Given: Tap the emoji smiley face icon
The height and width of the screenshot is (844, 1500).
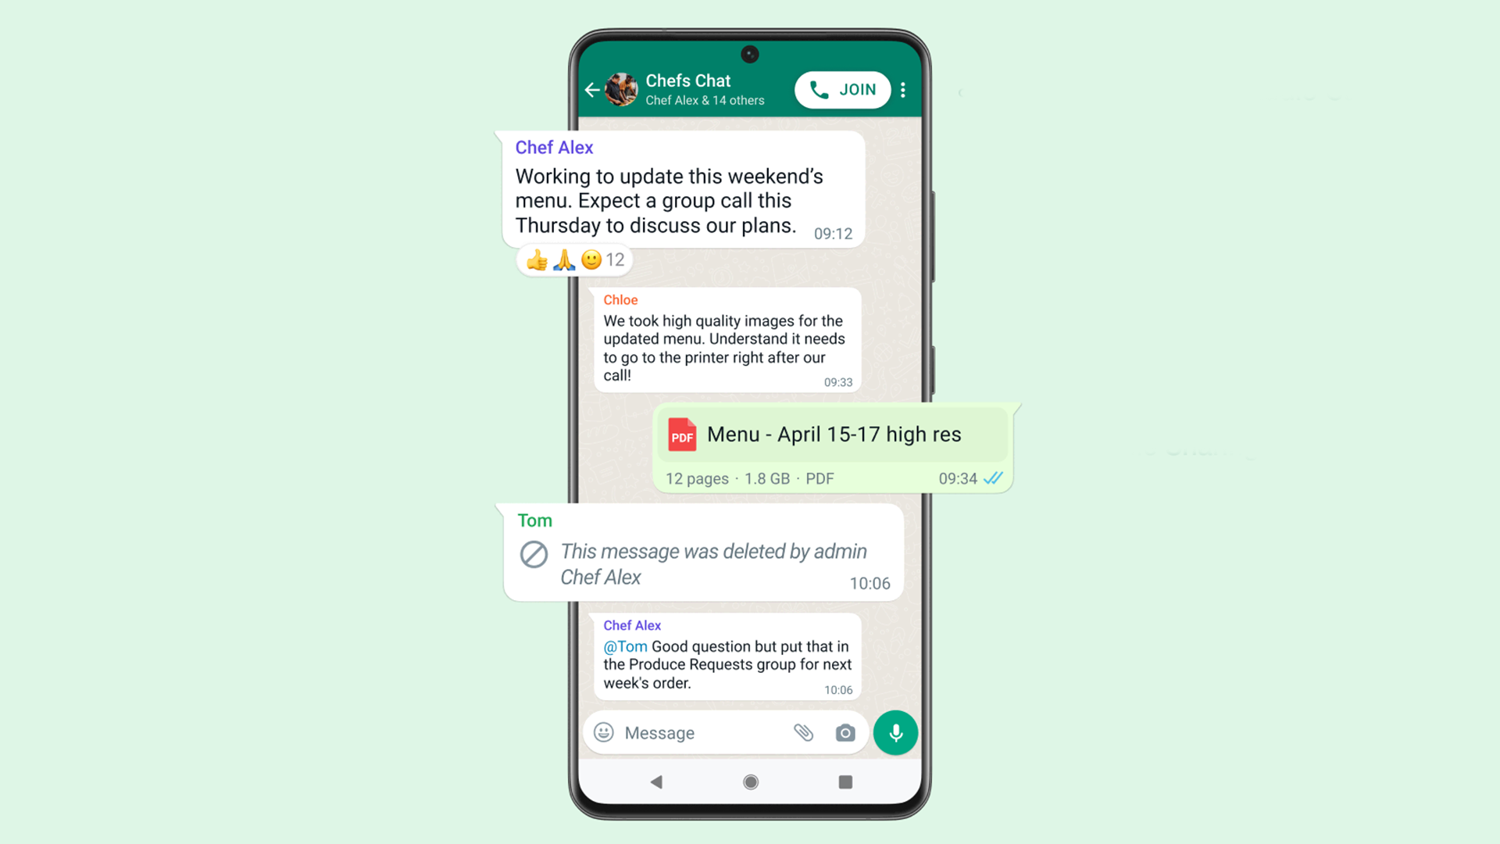Looking at the screenshot, I should coord(602,733).
